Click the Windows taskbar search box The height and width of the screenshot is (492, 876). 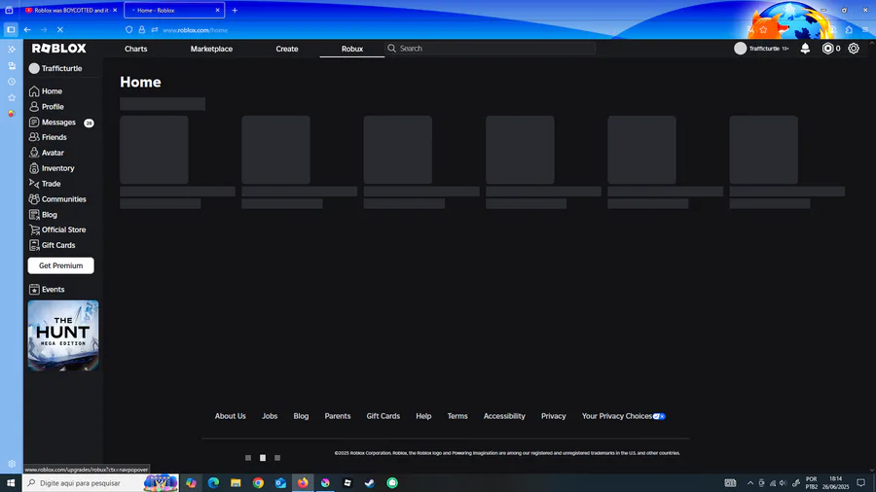(100, 483)
